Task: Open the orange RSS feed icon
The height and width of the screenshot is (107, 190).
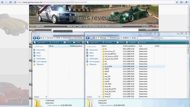Action: pyautogui.click(x=157, y=26)
